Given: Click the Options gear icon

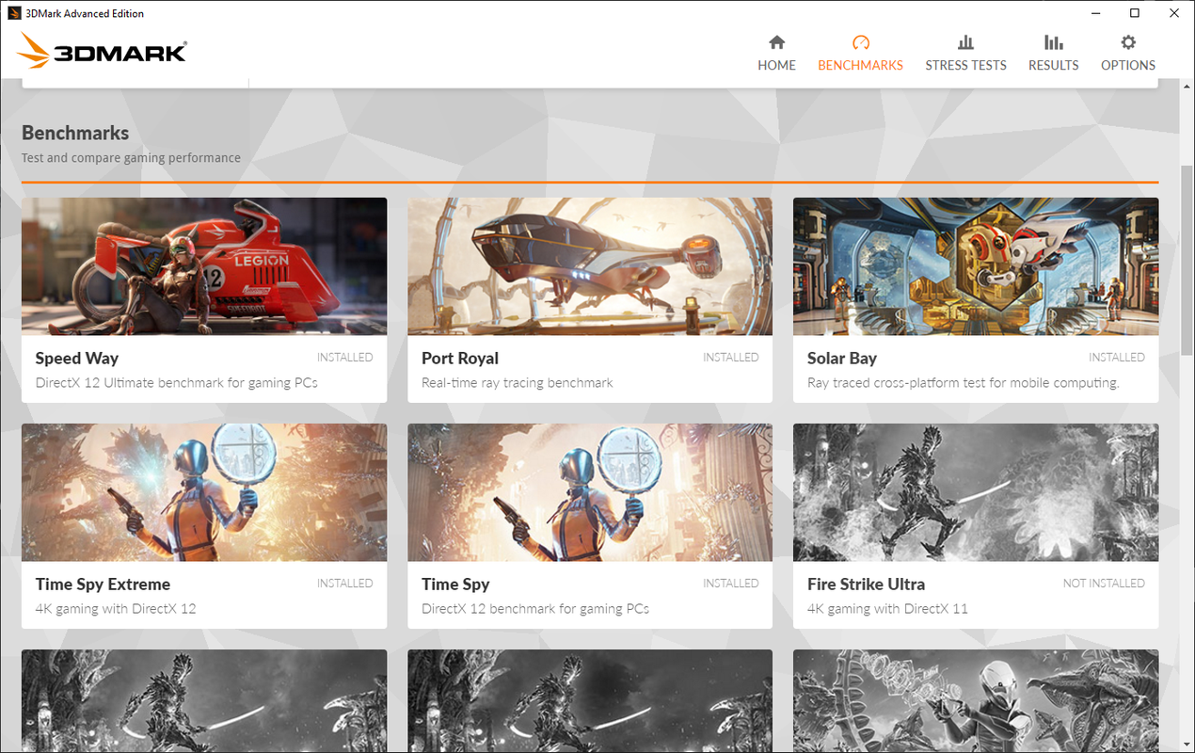Looking at the screenshot, I should 1128,42.
